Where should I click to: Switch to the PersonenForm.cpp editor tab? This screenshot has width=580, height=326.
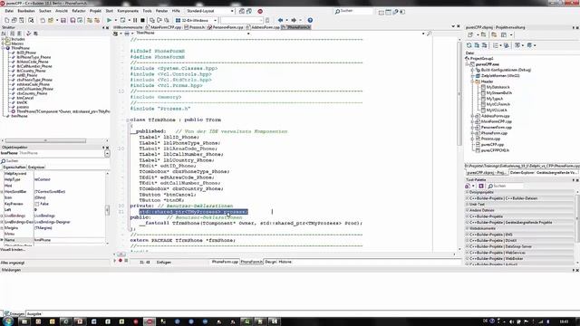point(226,27)
